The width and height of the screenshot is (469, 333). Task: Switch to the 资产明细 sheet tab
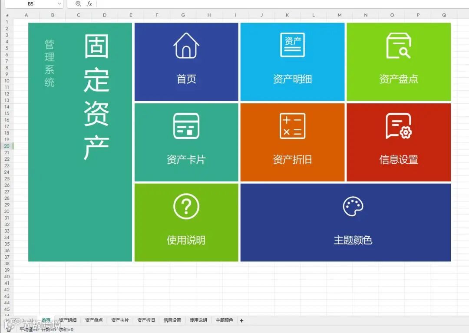tap(68, 320)
